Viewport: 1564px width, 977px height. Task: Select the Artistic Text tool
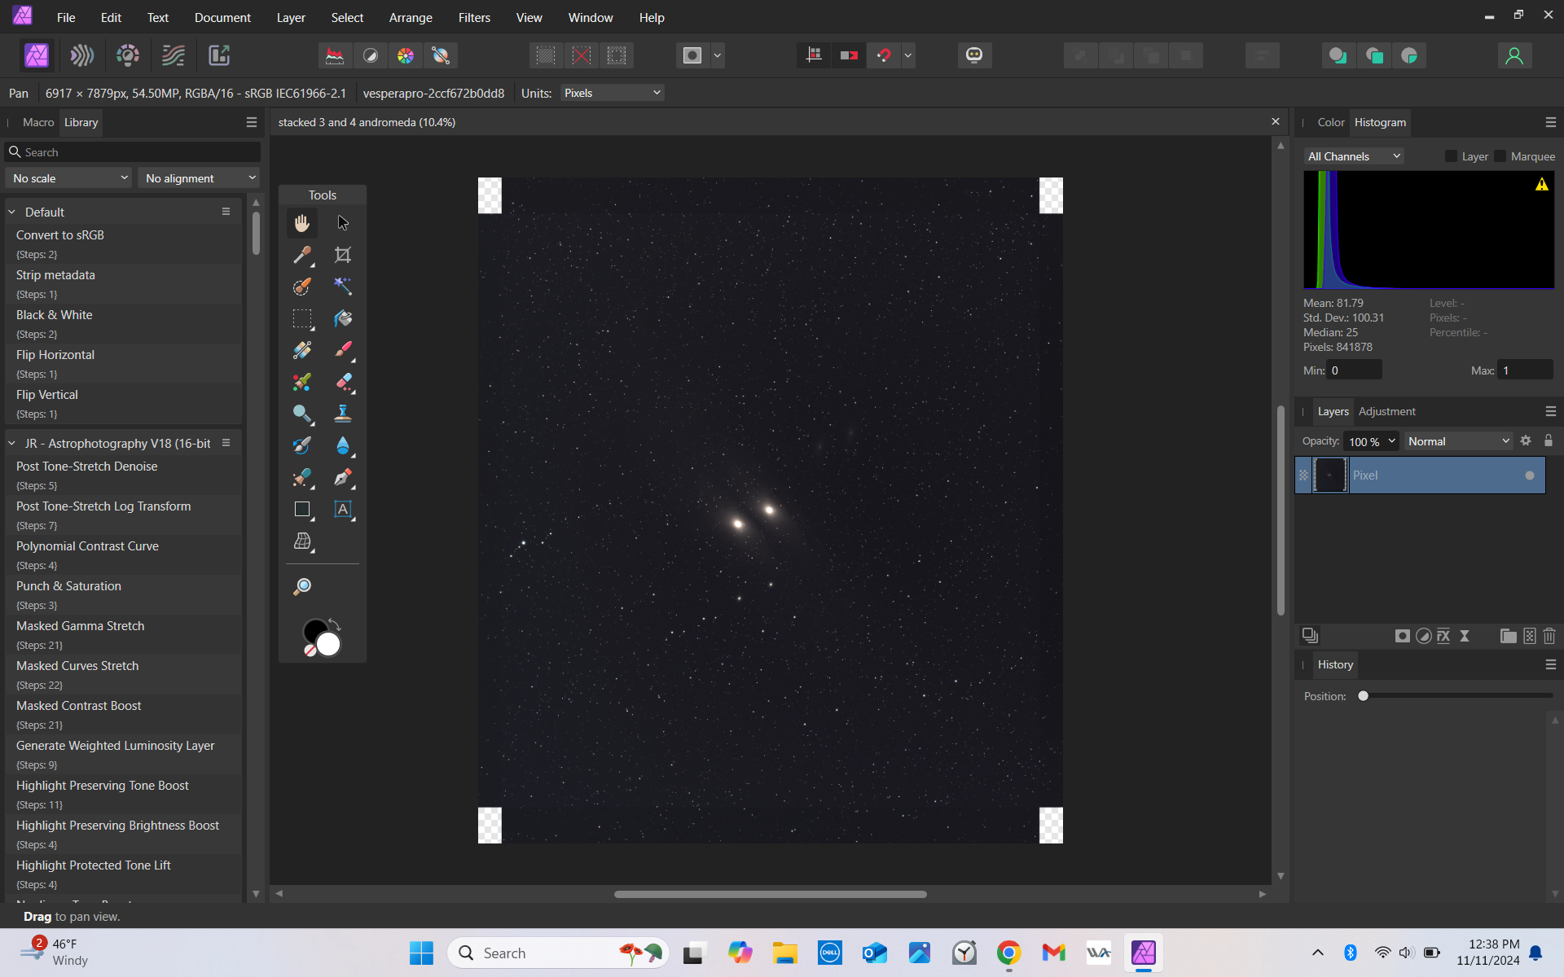click(343, 510)
